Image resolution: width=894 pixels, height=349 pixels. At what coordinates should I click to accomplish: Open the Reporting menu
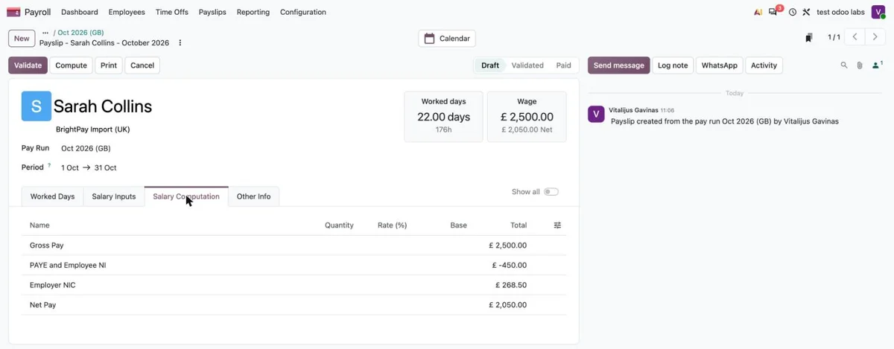(x=253, y=12)
